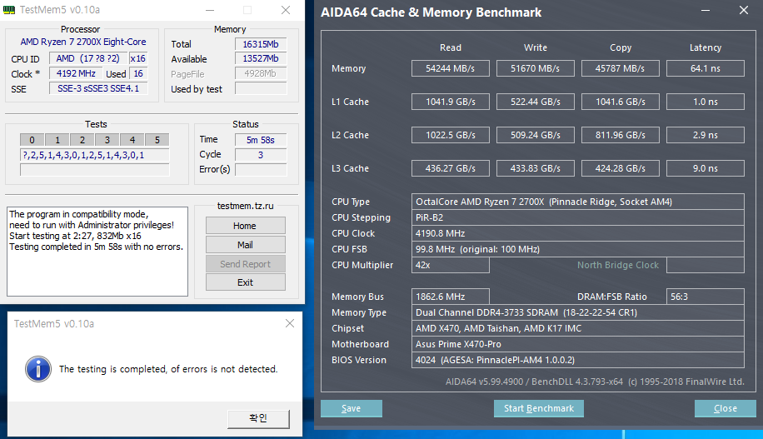Click Memory Copy value 45787 MB/s
The image size is (763, 439).
coord(620,68)
